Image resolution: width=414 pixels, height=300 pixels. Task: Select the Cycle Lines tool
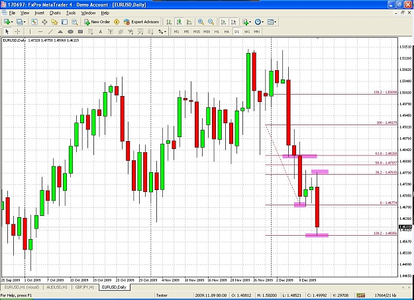[x=151, y=32]
